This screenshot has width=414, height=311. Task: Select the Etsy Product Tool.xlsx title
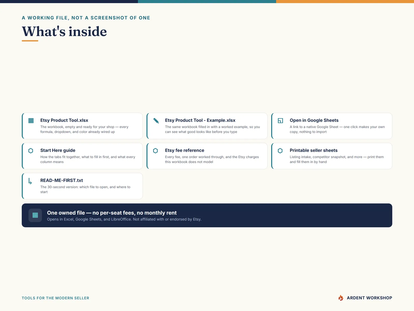[x=64, y=120]
